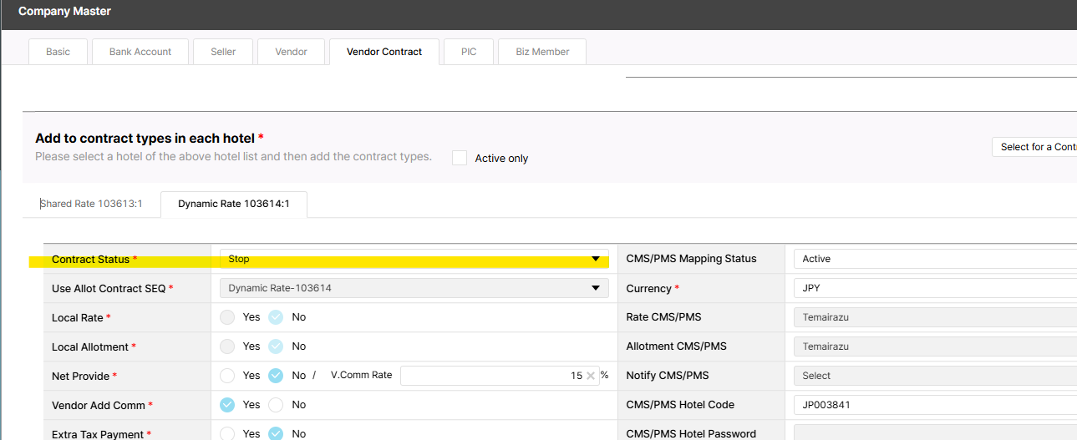This screenshot has width=1077, height=440.
Task: Click the Currency JPY field
Action: pyautogui.click(x=933, y=288)
